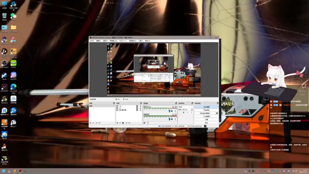Open 帮助(H) menu in OBS
This screenshot has width=309, height=174.
(148, 41)
